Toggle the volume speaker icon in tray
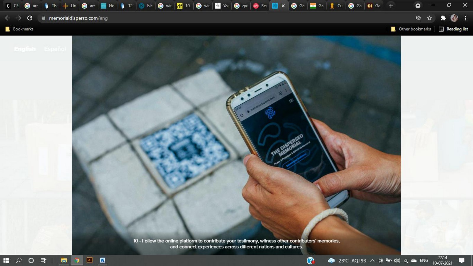 click(397, 260)
